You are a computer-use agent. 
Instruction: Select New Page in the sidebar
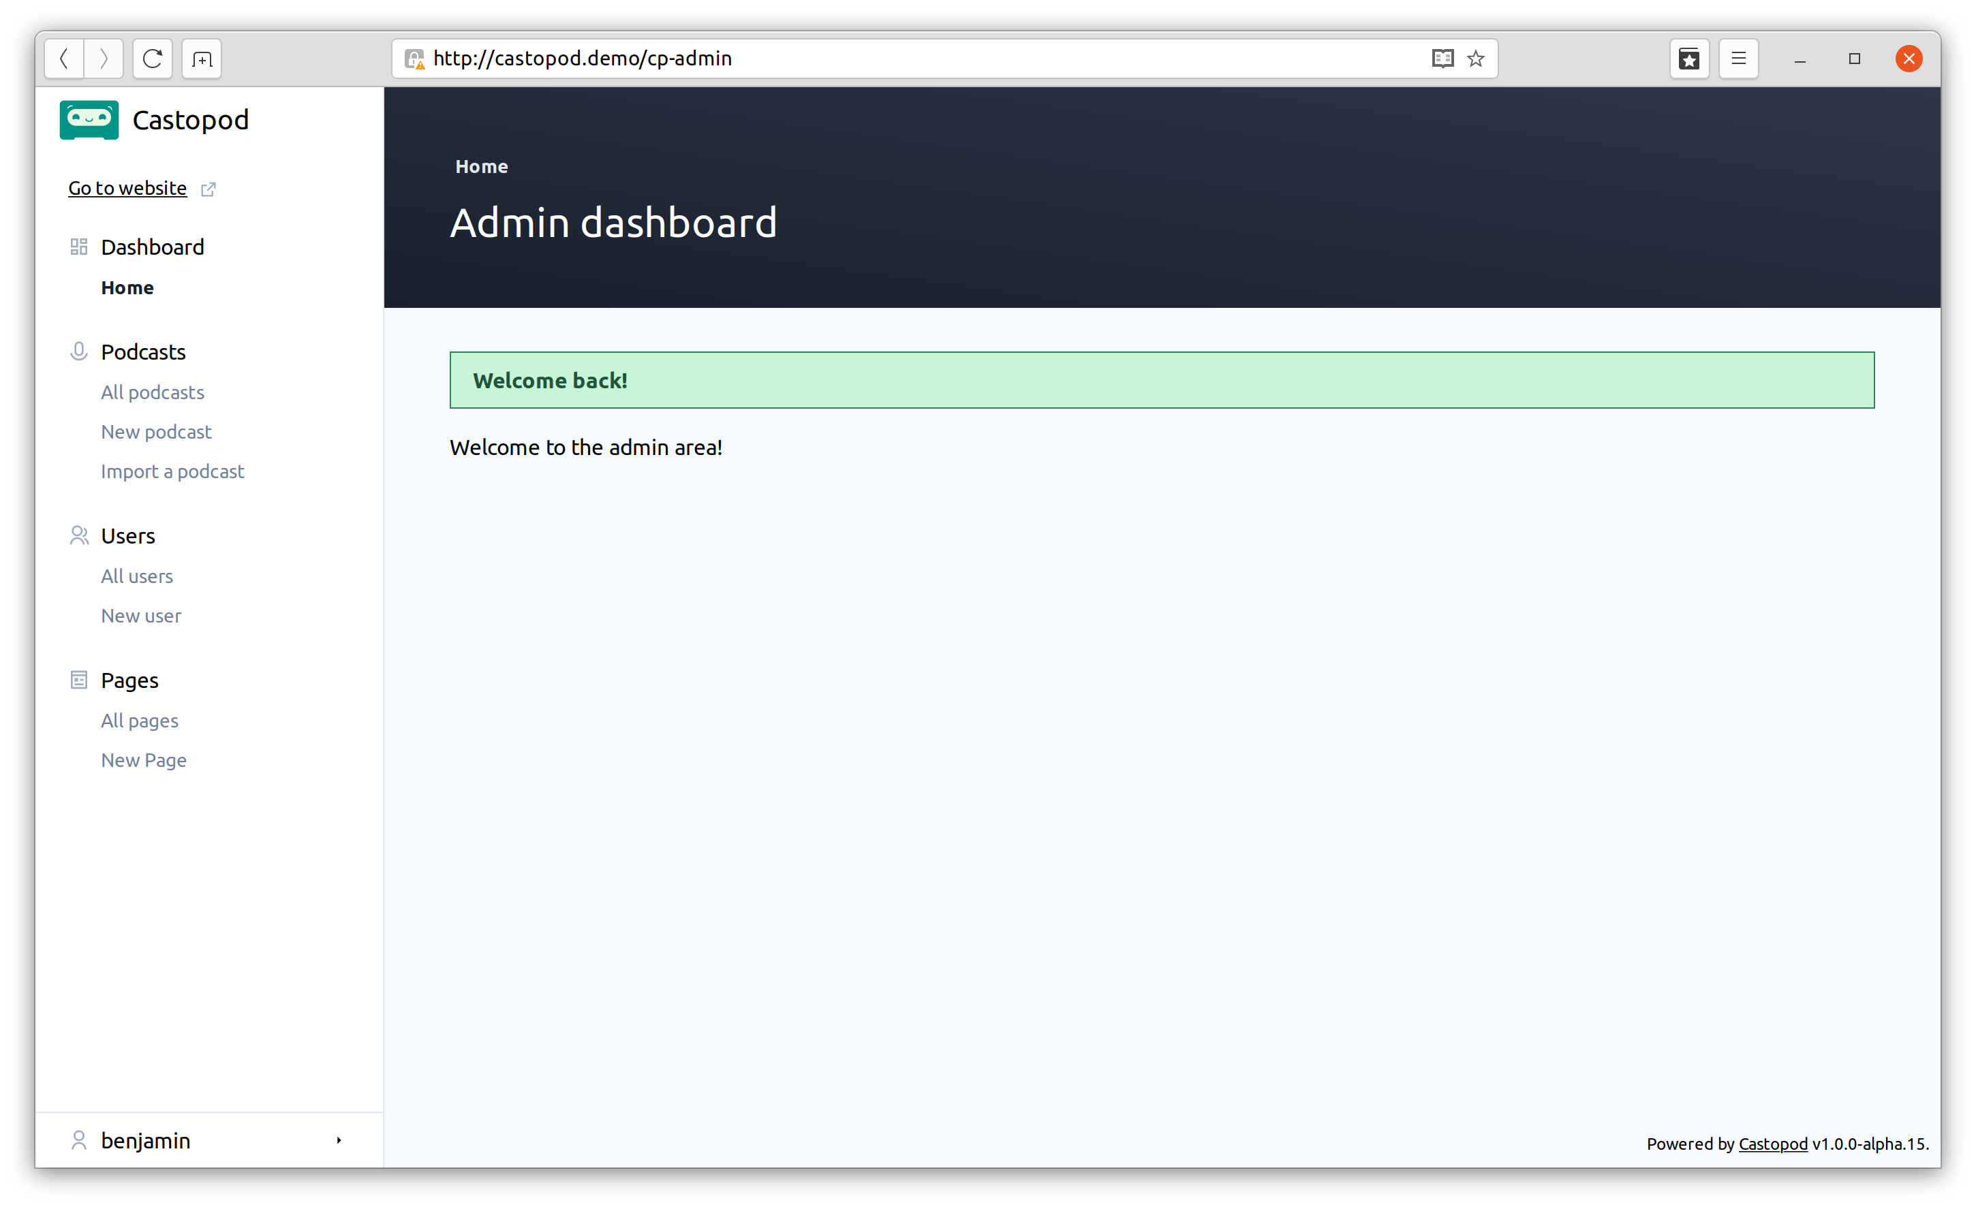tap(144, 759)
